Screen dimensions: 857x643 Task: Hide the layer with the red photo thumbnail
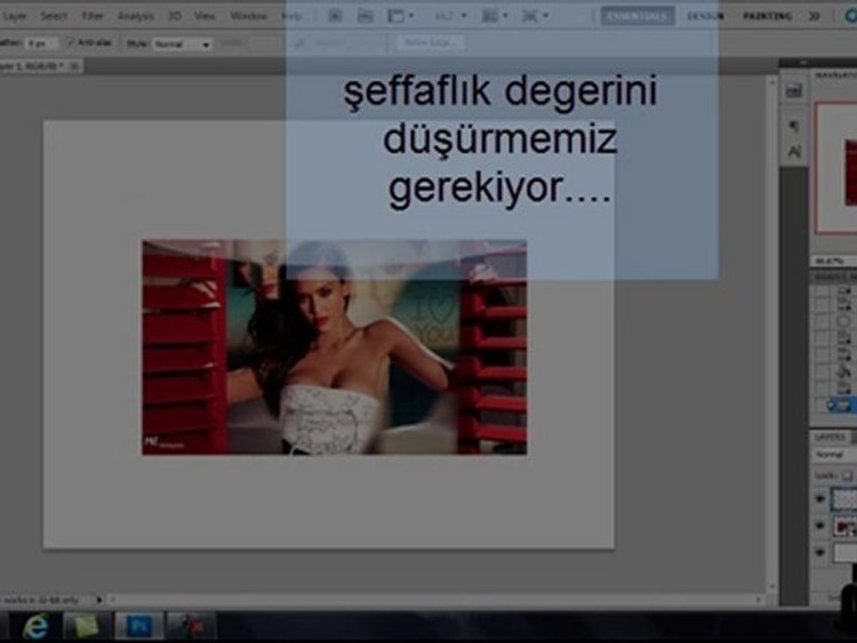pyautogui.click(x=820, y=526)
